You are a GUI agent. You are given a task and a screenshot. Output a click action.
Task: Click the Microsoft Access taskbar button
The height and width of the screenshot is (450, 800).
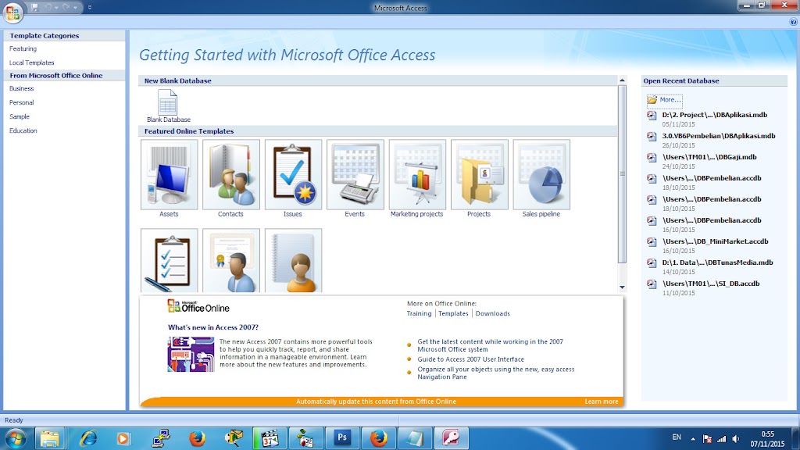451,438
